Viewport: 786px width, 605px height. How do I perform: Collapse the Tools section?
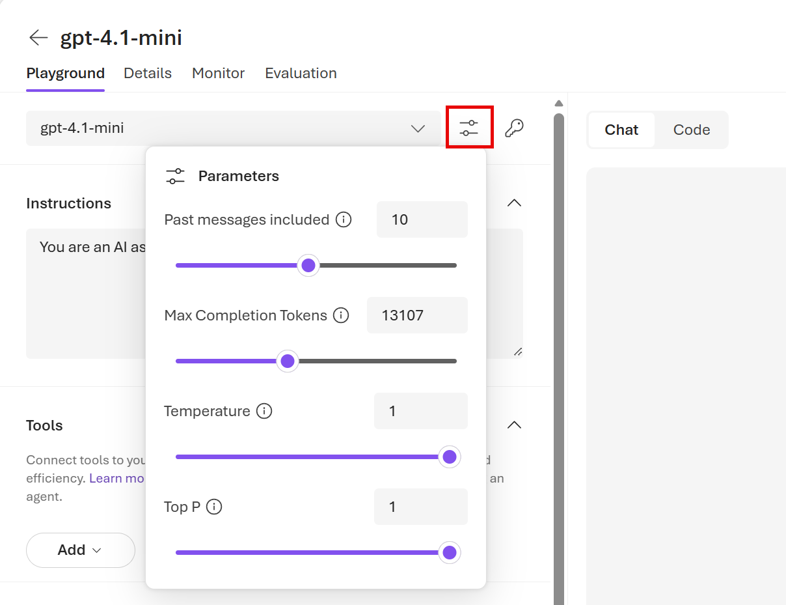point(514,425)
